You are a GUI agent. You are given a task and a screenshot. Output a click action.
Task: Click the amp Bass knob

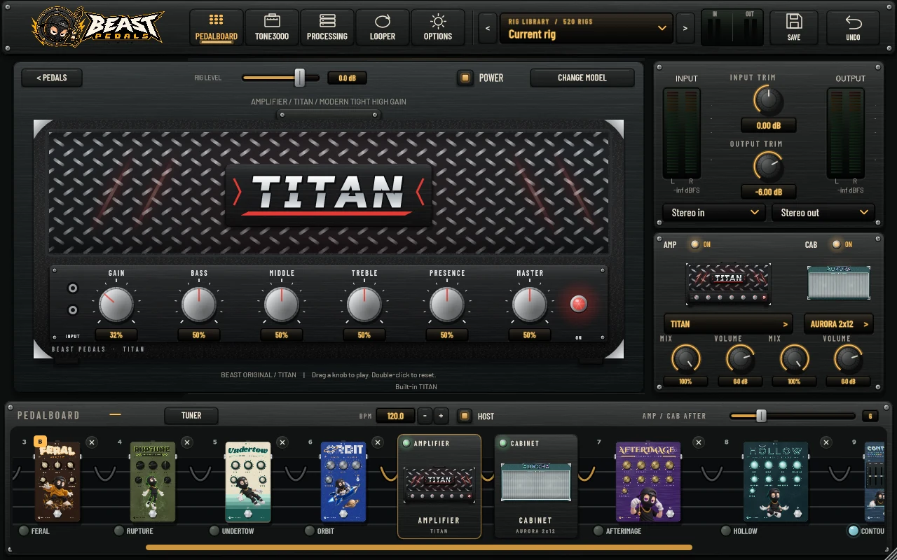point(199,304)
